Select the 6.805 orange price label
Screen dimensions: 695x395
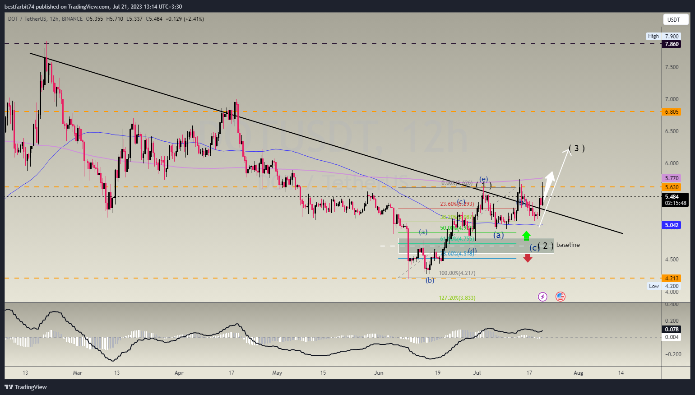pyautogui.click(x=672, y=112)
